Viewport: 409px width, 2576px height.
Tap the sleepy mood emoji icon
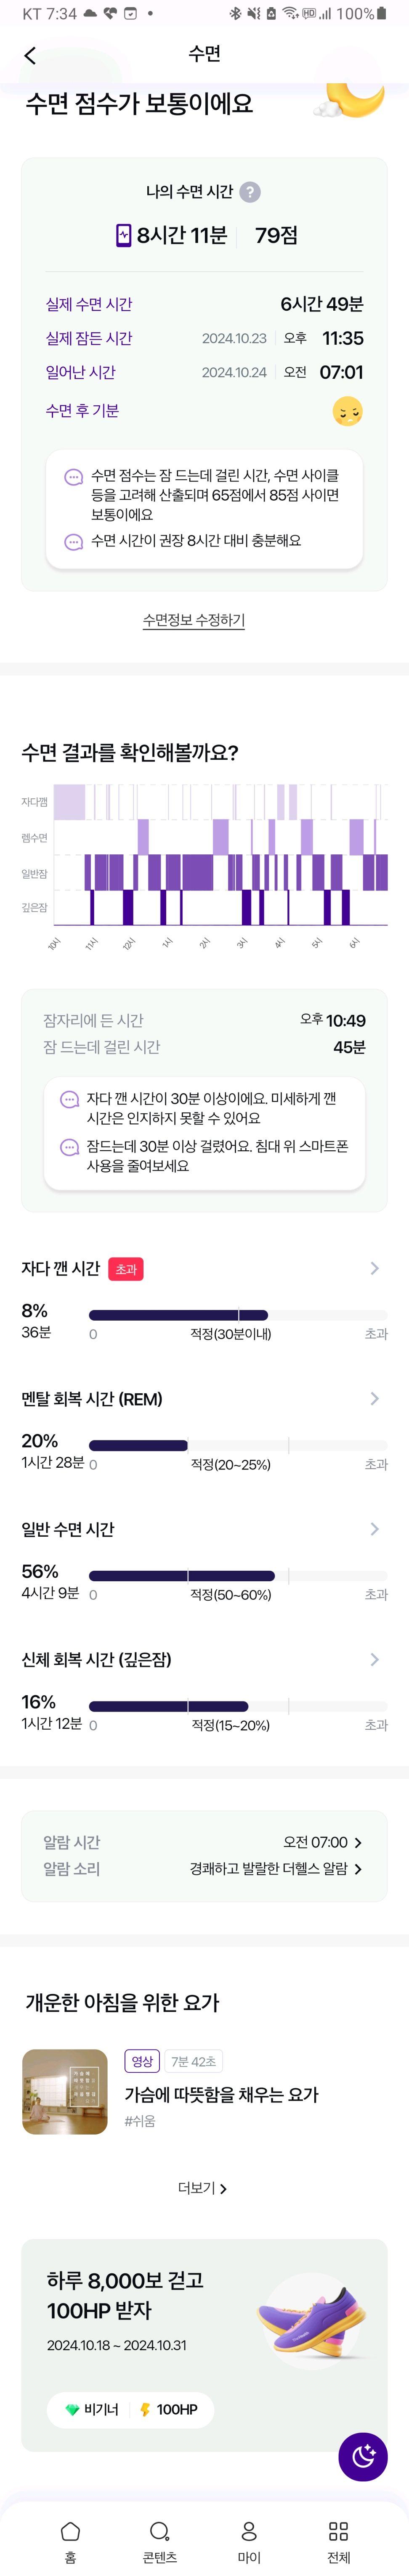(x=347, y=411)
